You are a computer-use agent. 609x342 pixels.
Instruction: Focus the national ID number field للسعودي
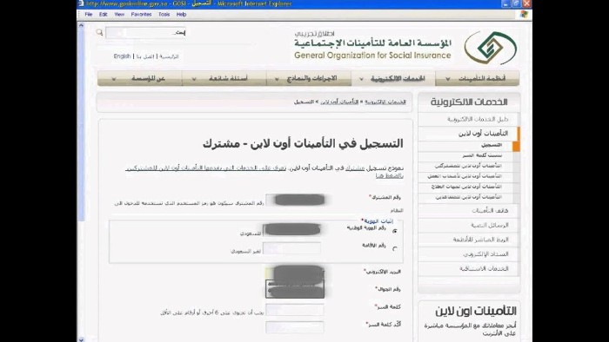[x=291, y=230]
